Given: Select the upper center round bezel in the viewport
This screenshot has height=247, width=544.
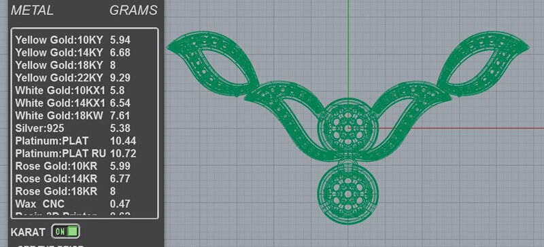Looking at the screenshot, I should (347, 128).
